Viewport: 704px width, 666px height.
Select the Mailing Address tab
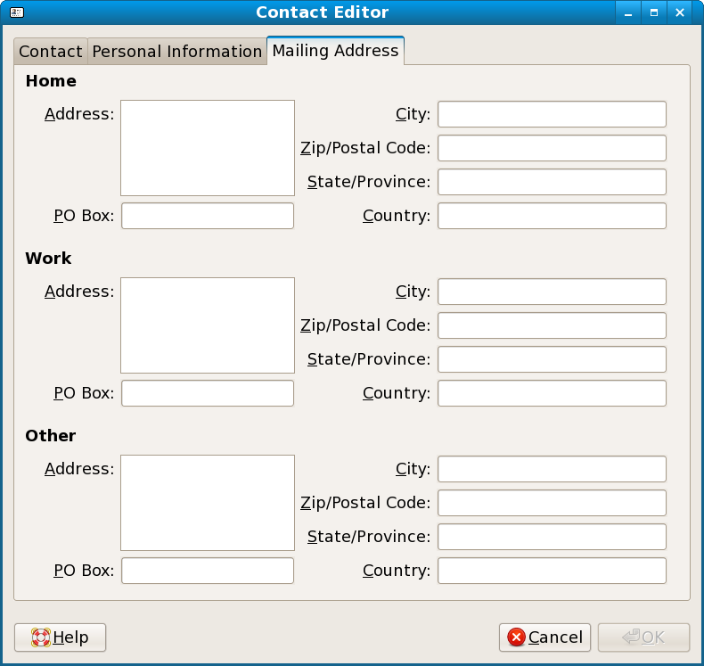pyautogui.click(x=335, y=50)
